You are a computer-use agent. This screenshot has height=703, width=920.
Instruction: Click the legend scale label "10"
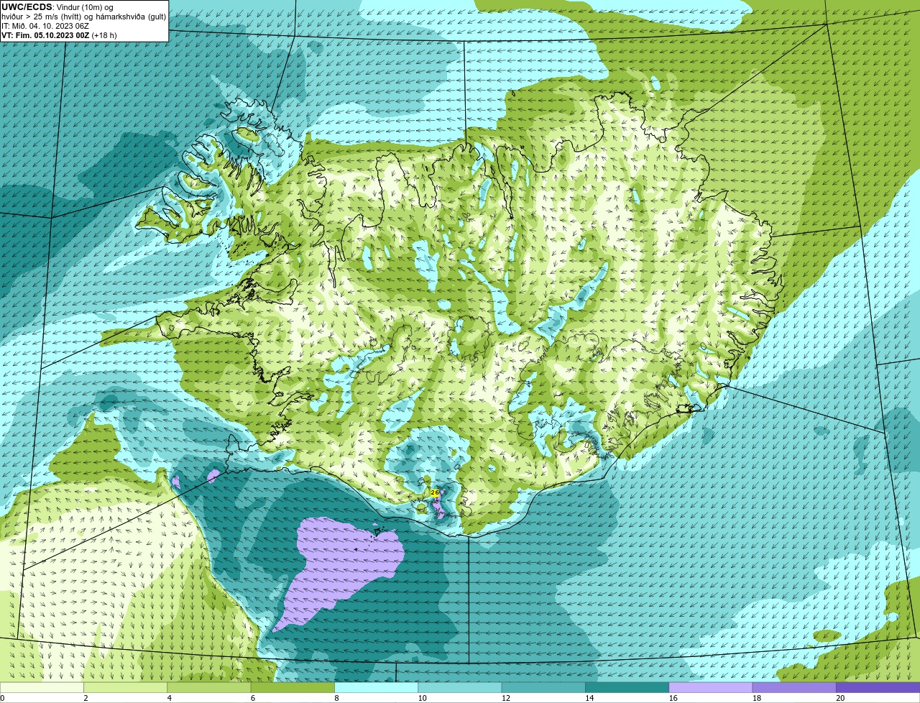421,698
